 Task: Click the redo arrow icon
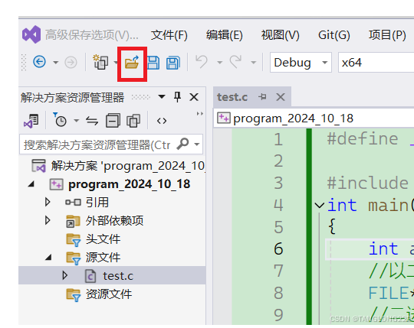(x=235, y=62)
